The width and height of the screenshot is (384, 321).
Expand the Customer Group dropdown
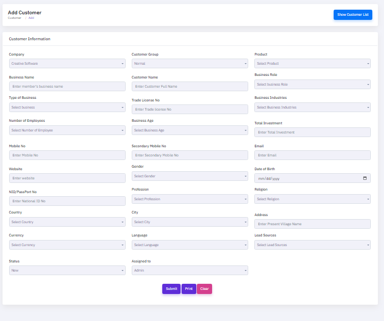tap(190, 64)
